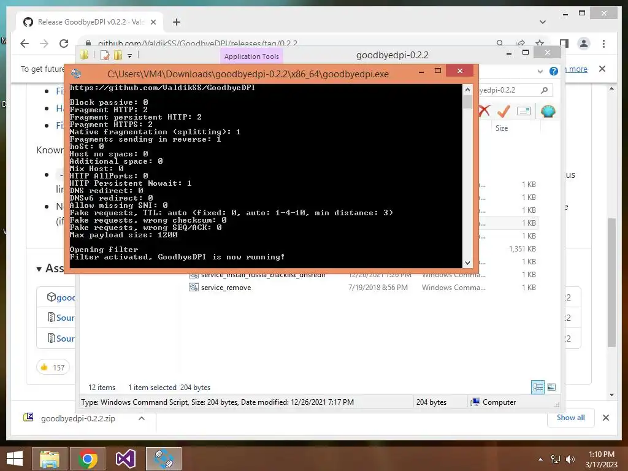Go back in Chrome
The height and width of the screenshot is (471, 628).
point(25,44)
